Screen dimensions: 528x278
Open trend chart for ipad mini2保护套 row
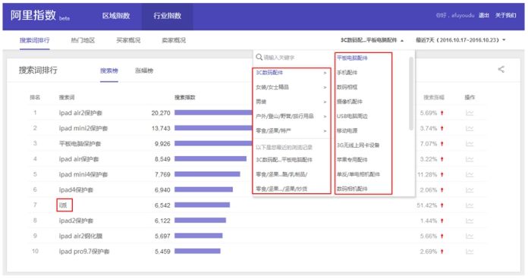470,129
